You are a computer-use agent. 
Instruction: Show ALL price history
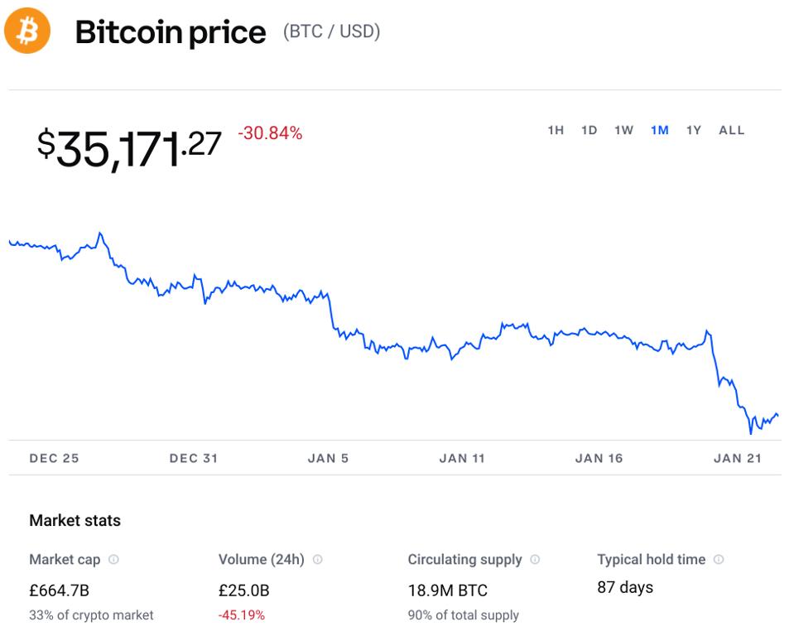click(x=732, y=130)
